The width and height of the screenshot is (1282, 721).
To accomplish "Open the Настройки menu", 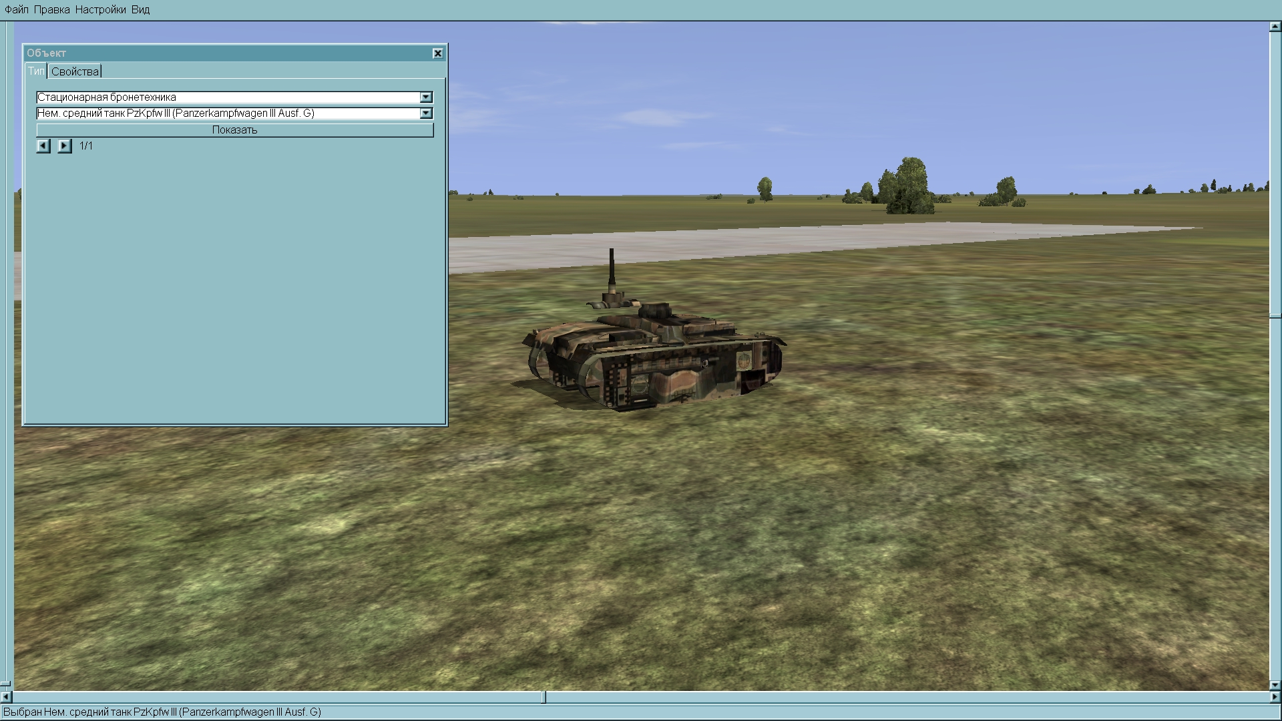I will point(100,9).
